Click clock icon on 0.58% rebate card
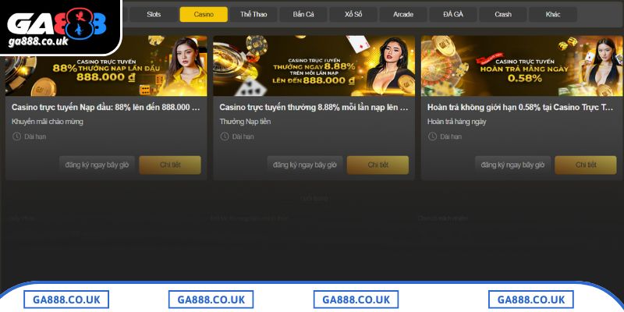The image size is (624, 312). (432, 136)
